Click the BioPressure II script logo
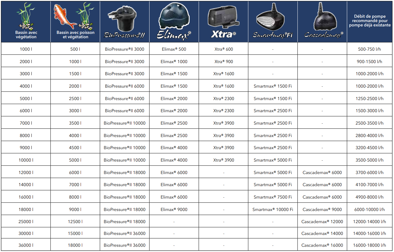Screen dimensions: 394x252 coord(124,35)
